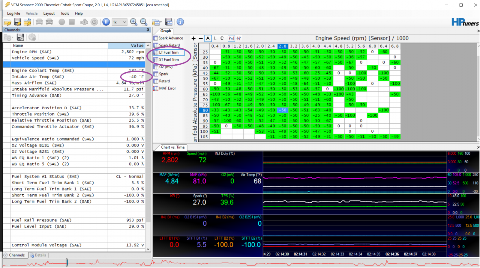Click the reopen log folder icon with arrow
Image resolution: width=480 pixels, height=268 pixels.
[x=28, y=22]
